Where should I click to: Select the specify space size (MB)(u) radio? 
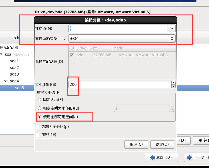pyautogui.click(x=39, y=108)
